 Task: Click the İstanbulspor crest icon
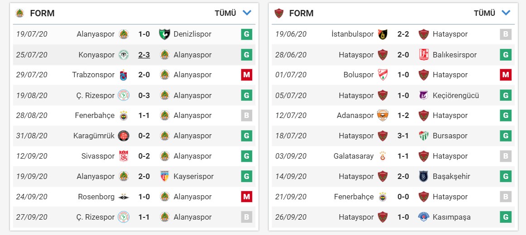point(383,34)
